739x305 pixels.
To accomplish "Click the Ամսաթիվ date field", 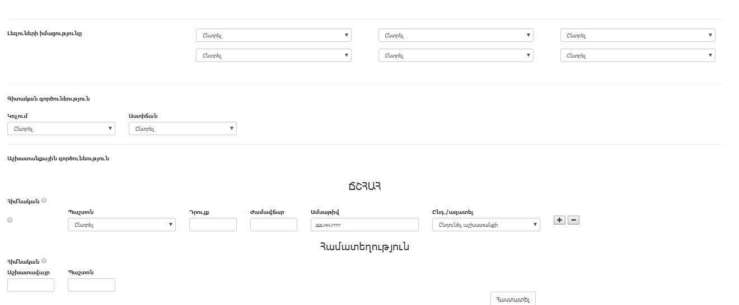I will (364, 225).
